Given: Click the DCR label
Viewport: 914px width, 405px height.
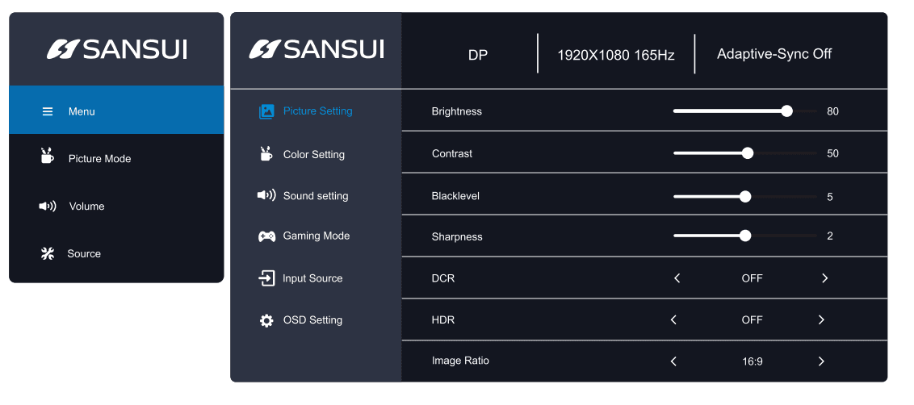Looking at the screenshot, I should pyautogui.click(x=443, y=278).
